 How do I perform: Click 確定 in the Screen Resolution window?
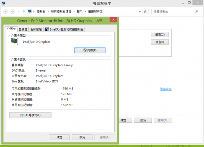125,120
